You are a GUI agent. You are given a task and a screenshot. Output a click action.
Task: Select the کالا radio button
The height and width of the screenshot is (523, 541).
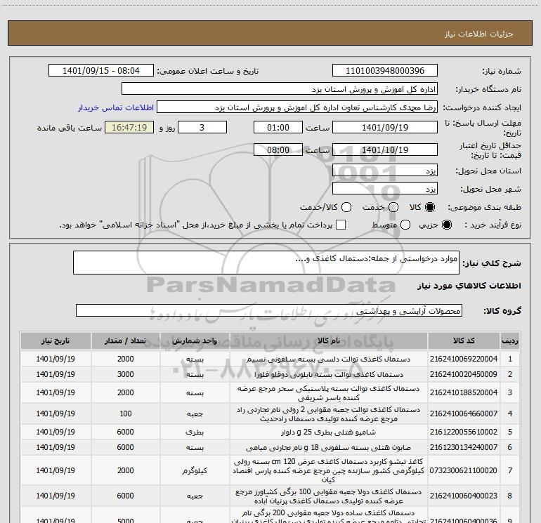pos(430,207)
